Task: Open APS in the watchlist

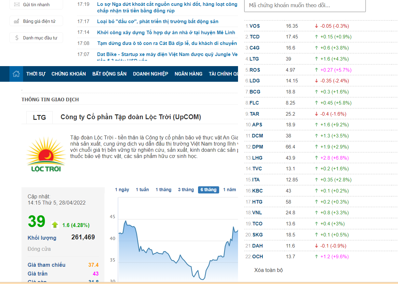Action: tap(258, 125)
